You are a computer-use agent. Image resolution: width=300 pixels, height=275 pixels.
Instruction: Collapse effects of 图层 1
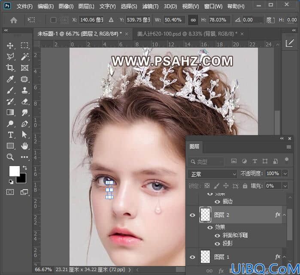(285, 257)
